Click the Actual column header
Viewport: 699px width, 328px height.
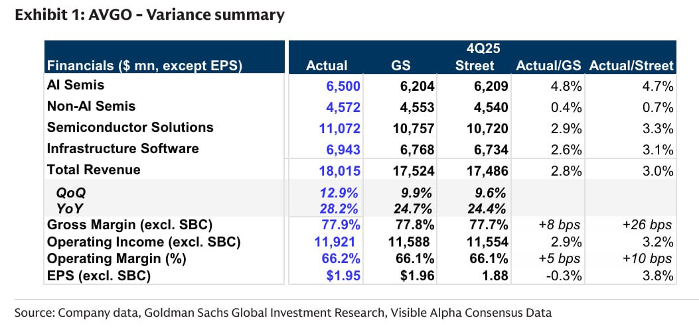point(326,66)
